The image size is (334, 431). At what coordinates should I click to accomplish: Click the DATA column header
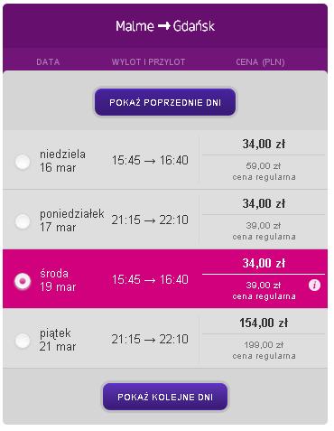click(x=48, y=62)
